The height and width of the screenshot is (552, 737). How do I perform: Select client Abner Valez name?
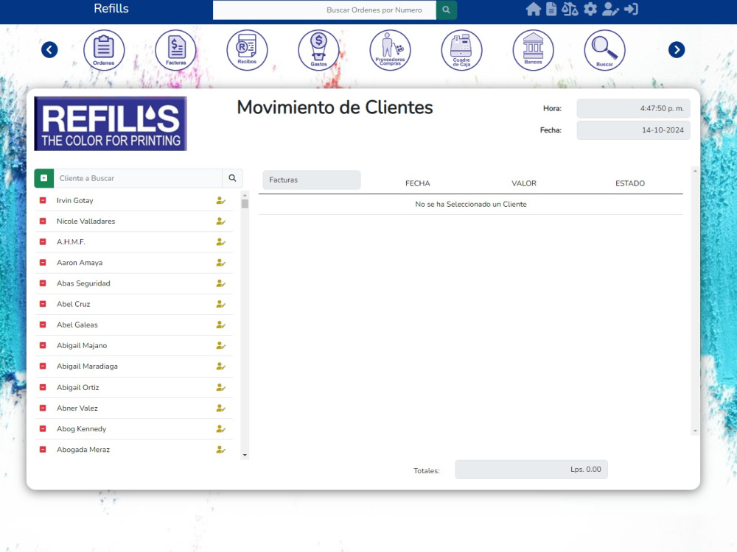tap(77, 408)
